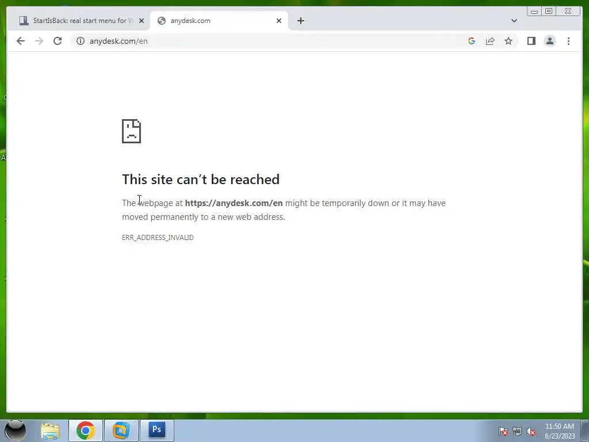This screenshot has width=589, height=442.
Task: Close the Chrome window
Action: click(x=568, y=12)
